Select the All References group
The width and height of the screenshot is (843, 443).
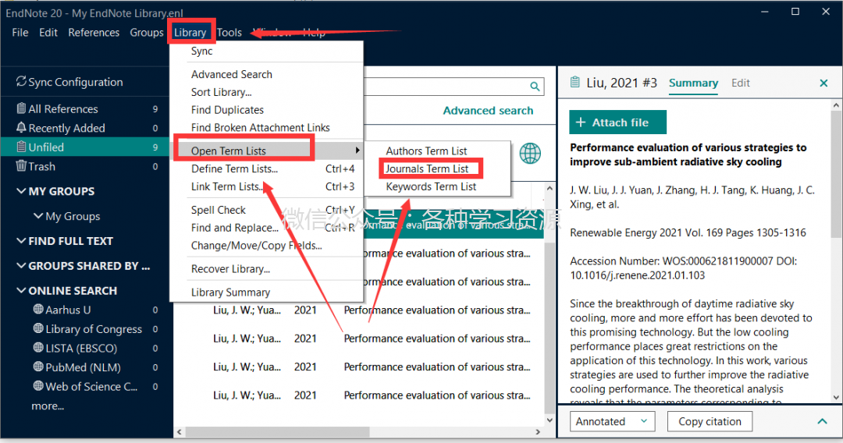[x=86, y=108]
